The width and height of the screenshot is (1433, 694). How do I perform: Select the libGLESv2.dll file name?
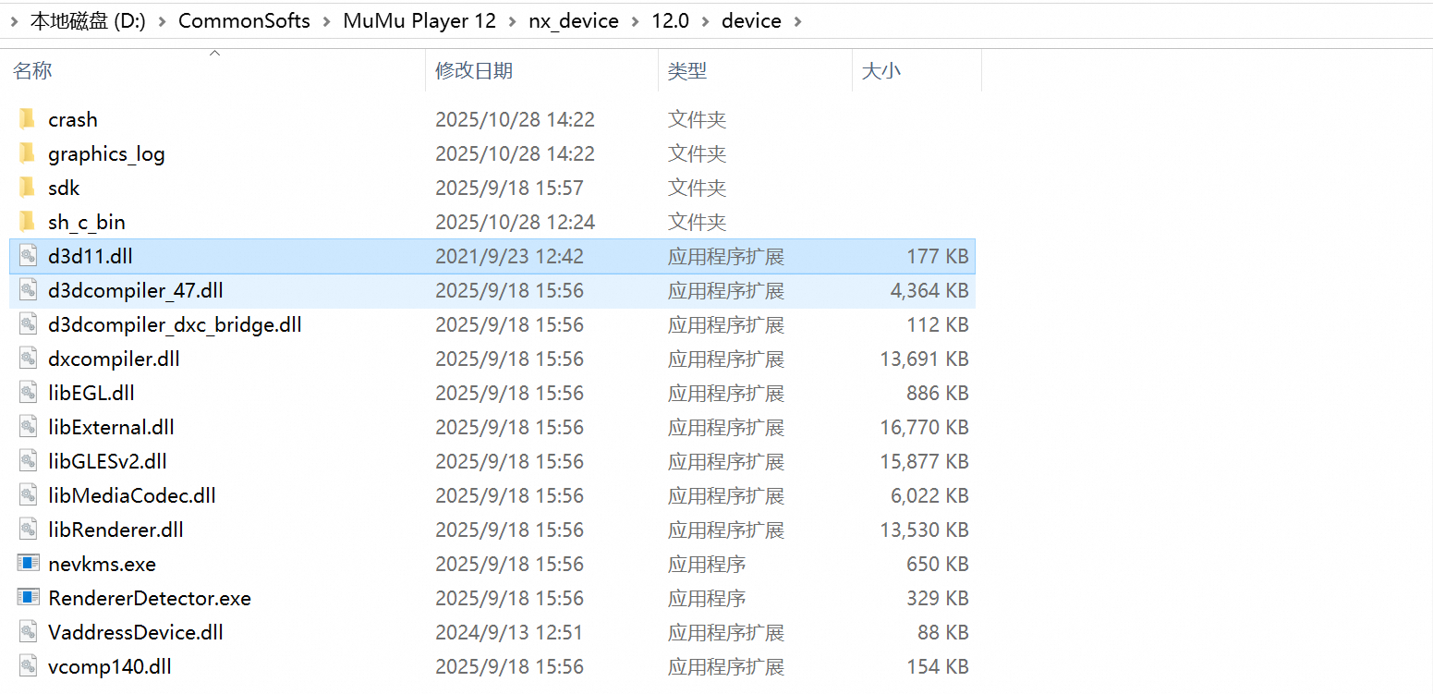tap(107, 462)
